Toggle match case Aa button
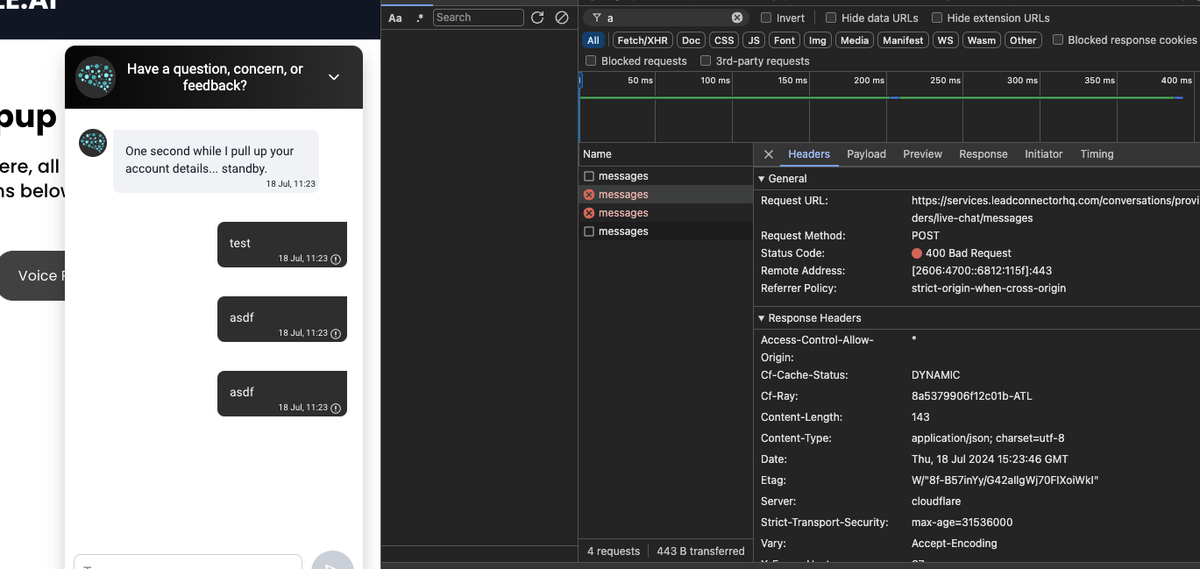The width and height of the screenshot is (1200, 569). [395, 18]
